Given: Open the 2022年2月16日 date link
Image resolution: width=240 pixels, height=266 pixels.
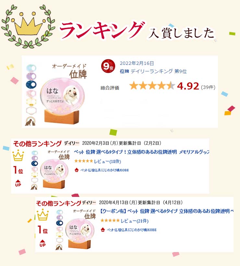Looking at the screenshot, I should [137, 63].
